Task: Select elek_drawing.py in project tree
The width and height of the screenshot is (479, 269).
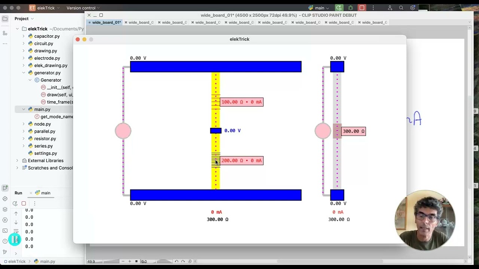Action: 51,65
